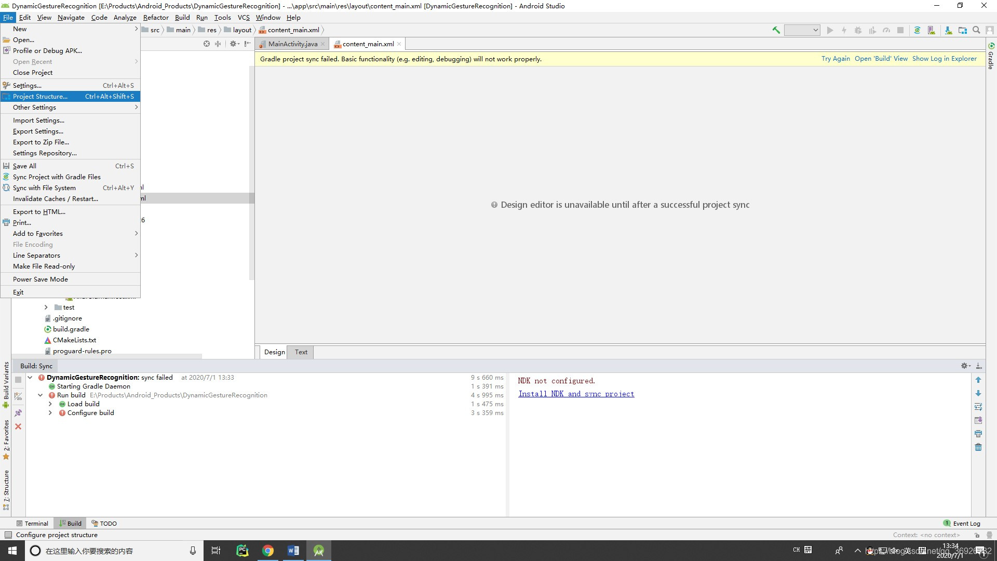Click the Apply Changes lightning icon
997x561 pixels.
click(844, 30)
